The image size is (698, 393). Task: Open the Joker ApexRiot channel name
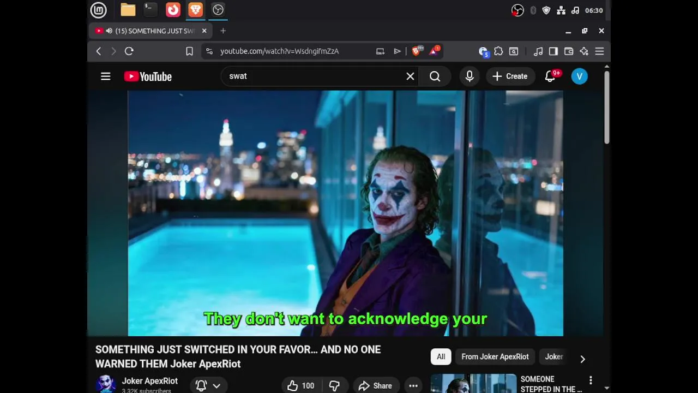click(149, 381)
